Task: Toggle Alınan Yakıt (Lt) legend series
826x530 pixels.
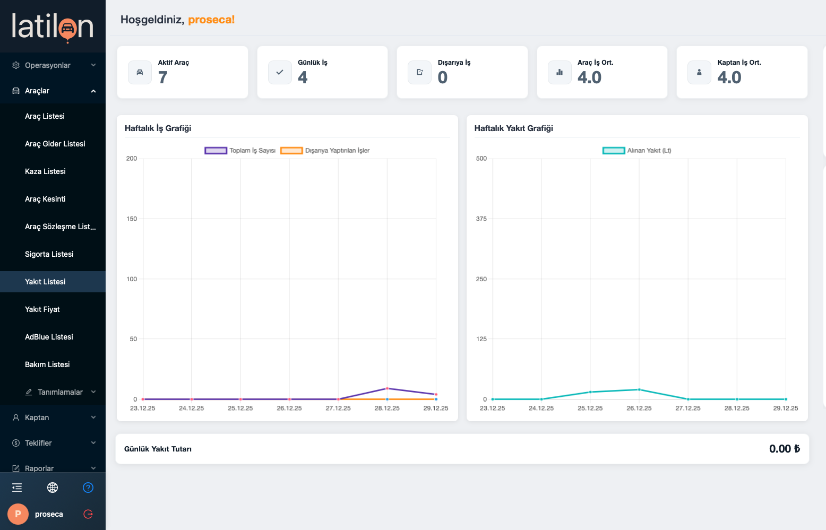Action: [637, 151]
